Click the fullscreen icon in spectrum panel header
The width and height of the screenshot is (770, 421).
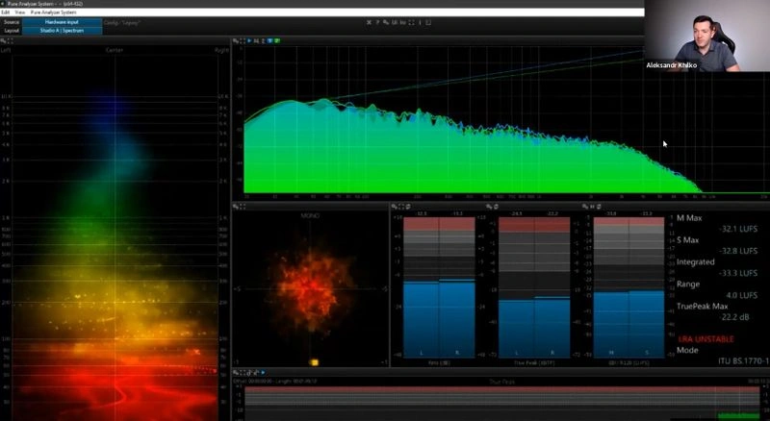(x=243, y=40)
